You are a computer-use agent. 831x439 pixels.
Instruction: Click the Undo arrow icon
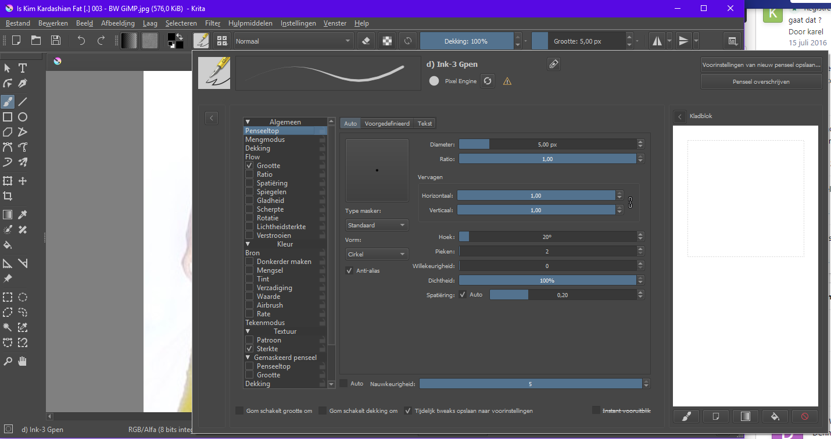(x=81, y=41)
